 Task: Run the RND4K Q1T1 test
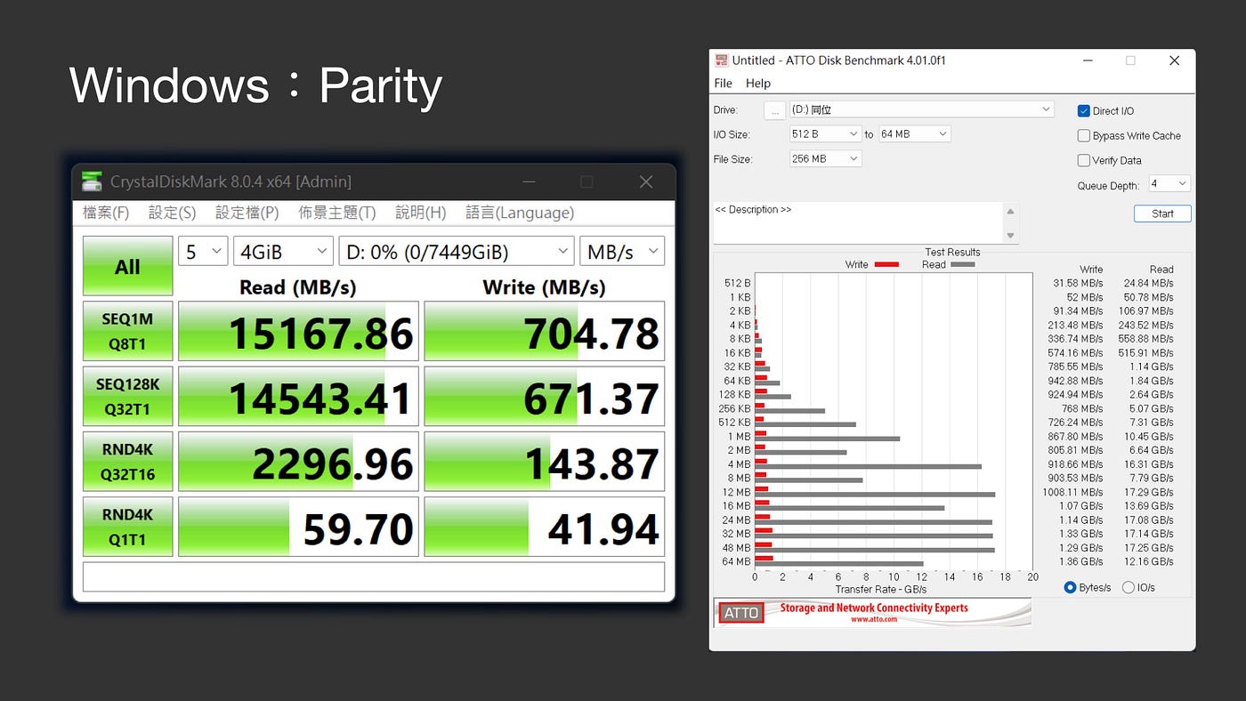(x=127, y=527)
